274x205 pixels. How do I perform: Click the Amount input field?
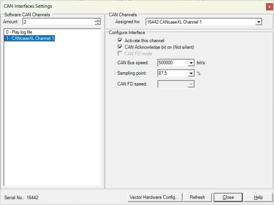pos(58,22)
